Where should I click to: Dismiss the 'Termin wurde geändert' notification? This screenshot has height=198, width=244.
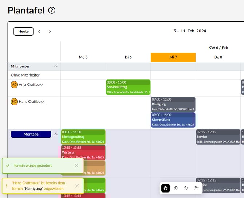[76, 166]
